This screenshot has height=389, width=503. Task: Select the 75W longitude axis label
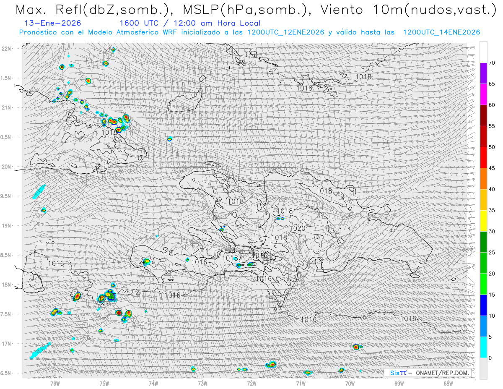104,383
